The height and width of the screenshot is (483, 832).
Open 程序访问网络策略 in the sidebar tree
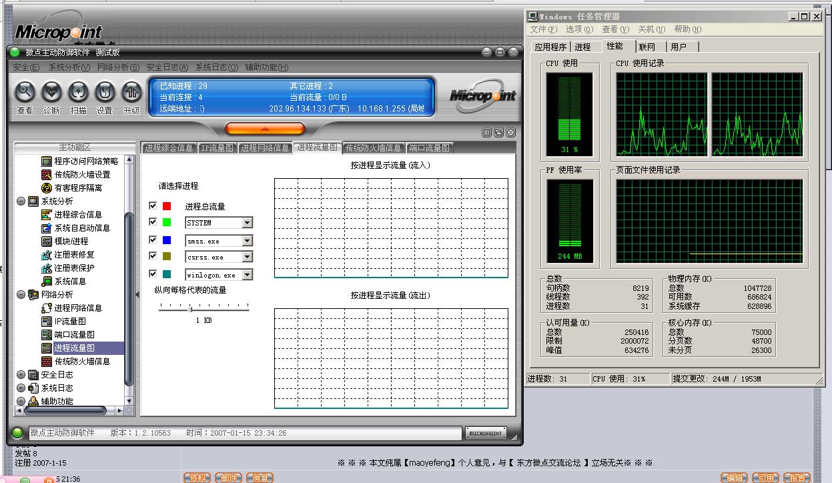pyautogui.click(x=86, y=161)
